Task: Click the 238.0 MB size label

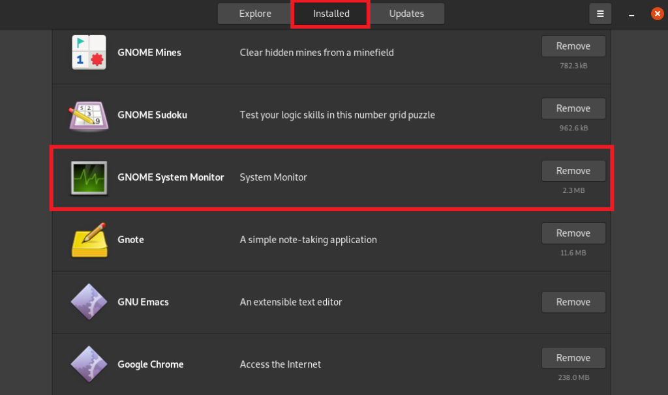Action: pyautogui.click(x=573, y=377)
